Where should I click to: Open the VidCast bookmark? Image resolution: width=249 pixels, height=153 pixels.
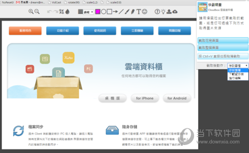[54, 2]
